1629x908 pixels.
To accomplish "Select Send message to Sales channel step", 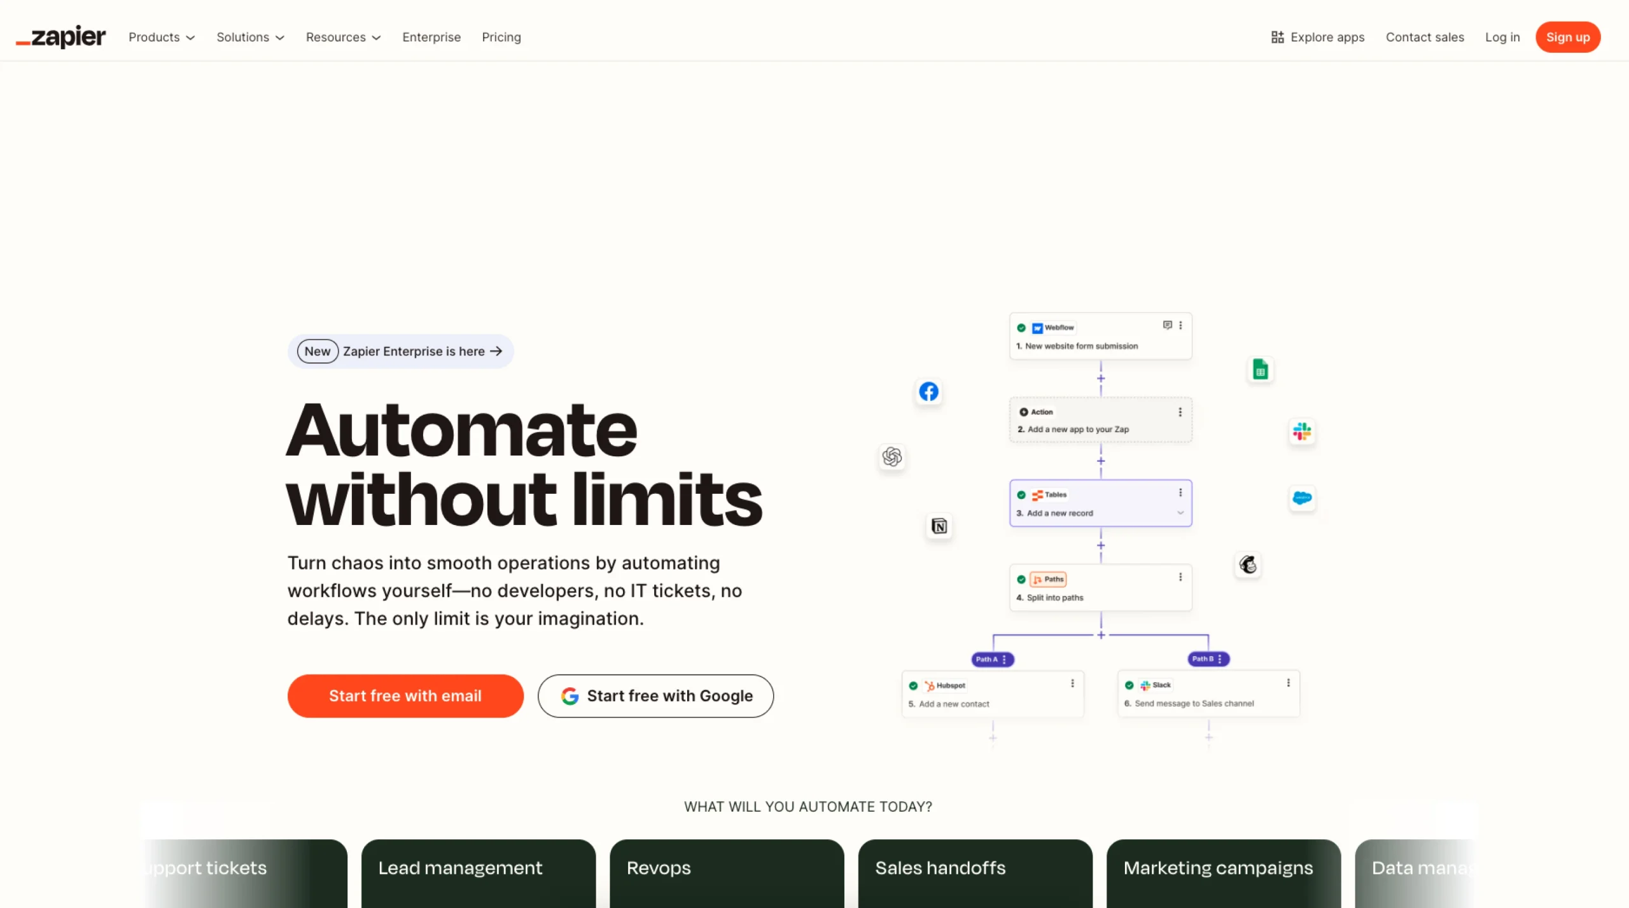I will (1208, 694).
